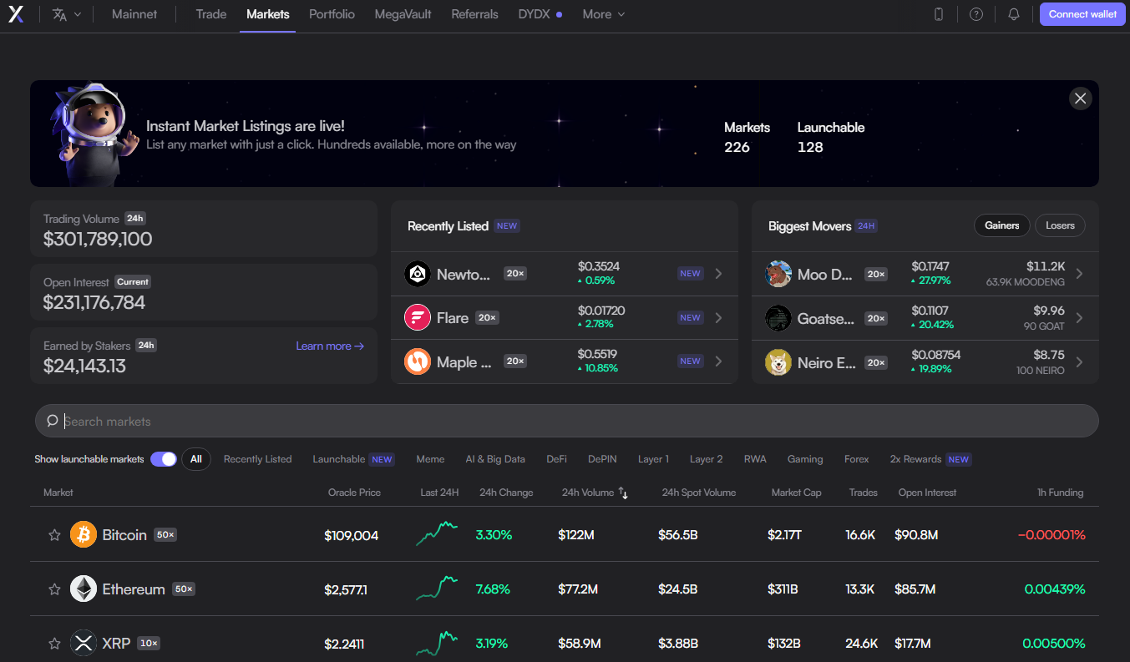Filter markets by Layer 1
The width and height of the screenshot is (1130, 662).
pyautogui.click(x=653, y=459)
